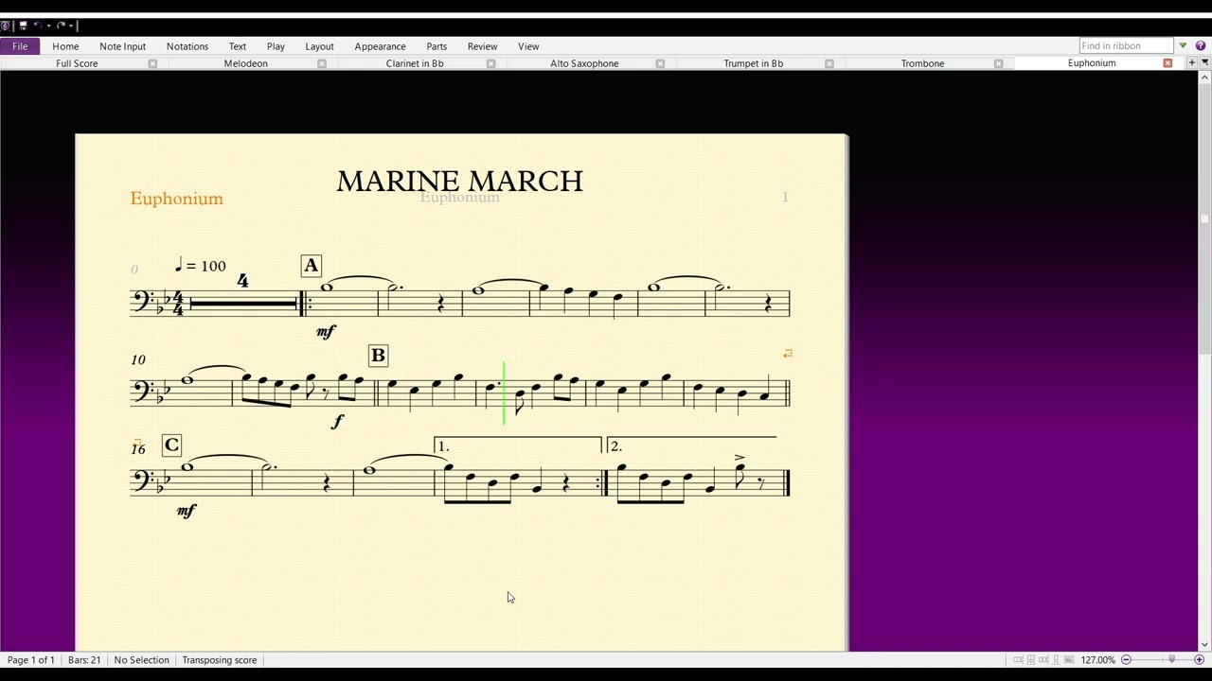Close the Alto Saxophone tab
This screenshot has height=681, width=1212.
tap(660, 63)
